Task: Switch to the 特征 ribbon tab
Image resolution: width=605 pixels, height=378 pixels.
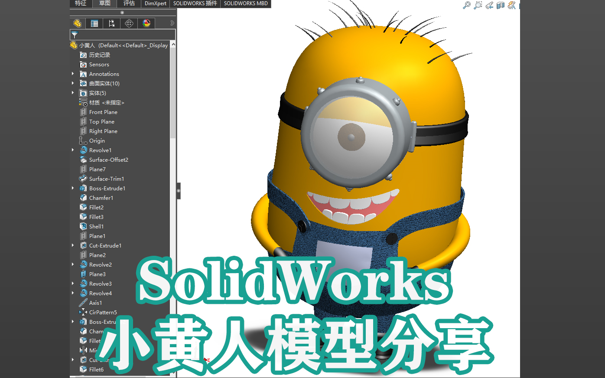Action: point(81,3)
